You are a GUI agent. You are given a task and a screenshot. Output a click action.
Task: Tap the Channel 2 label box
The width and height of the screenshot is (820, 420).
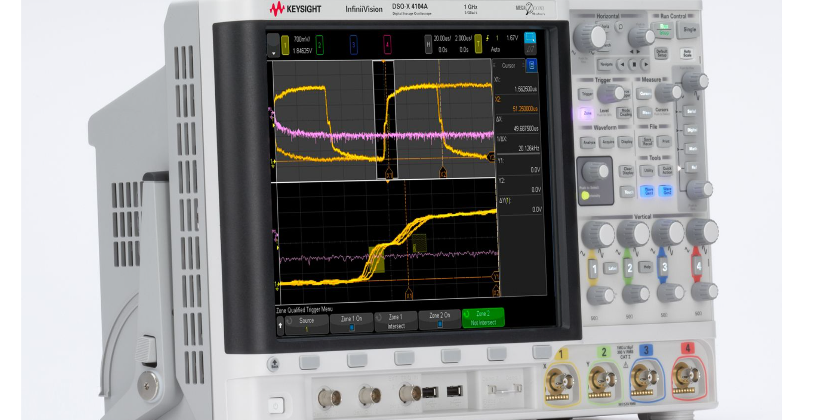pos(319,44)
